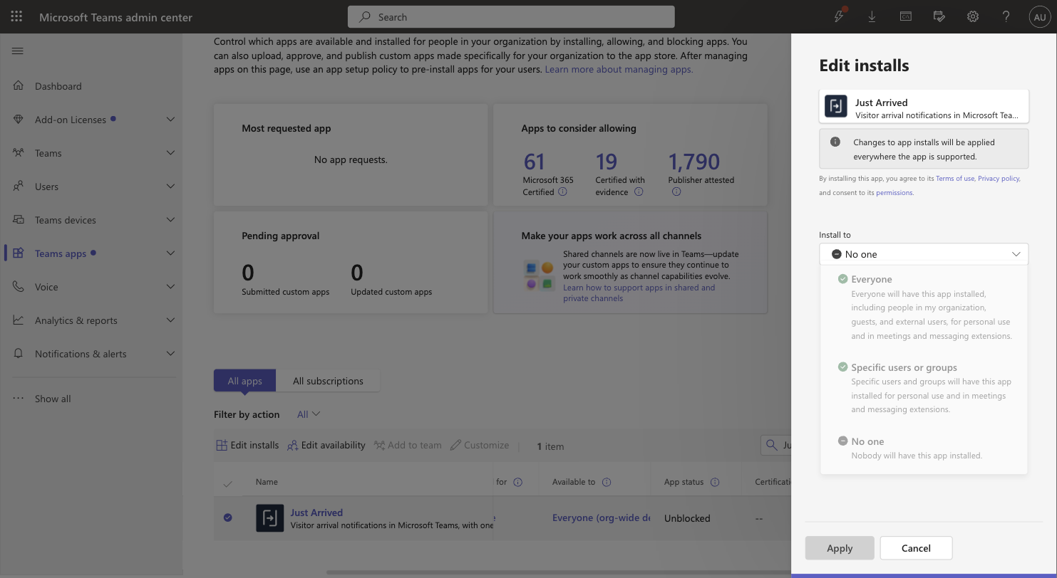Click the info icon under Publisher attested

click(x=676, y=191)
